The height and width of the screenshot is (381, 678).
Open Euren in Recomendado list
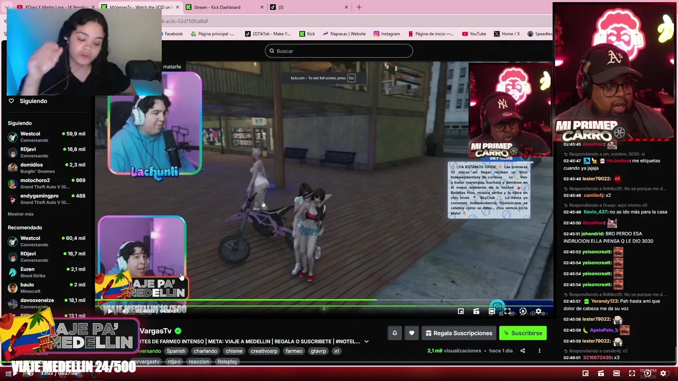47,272
